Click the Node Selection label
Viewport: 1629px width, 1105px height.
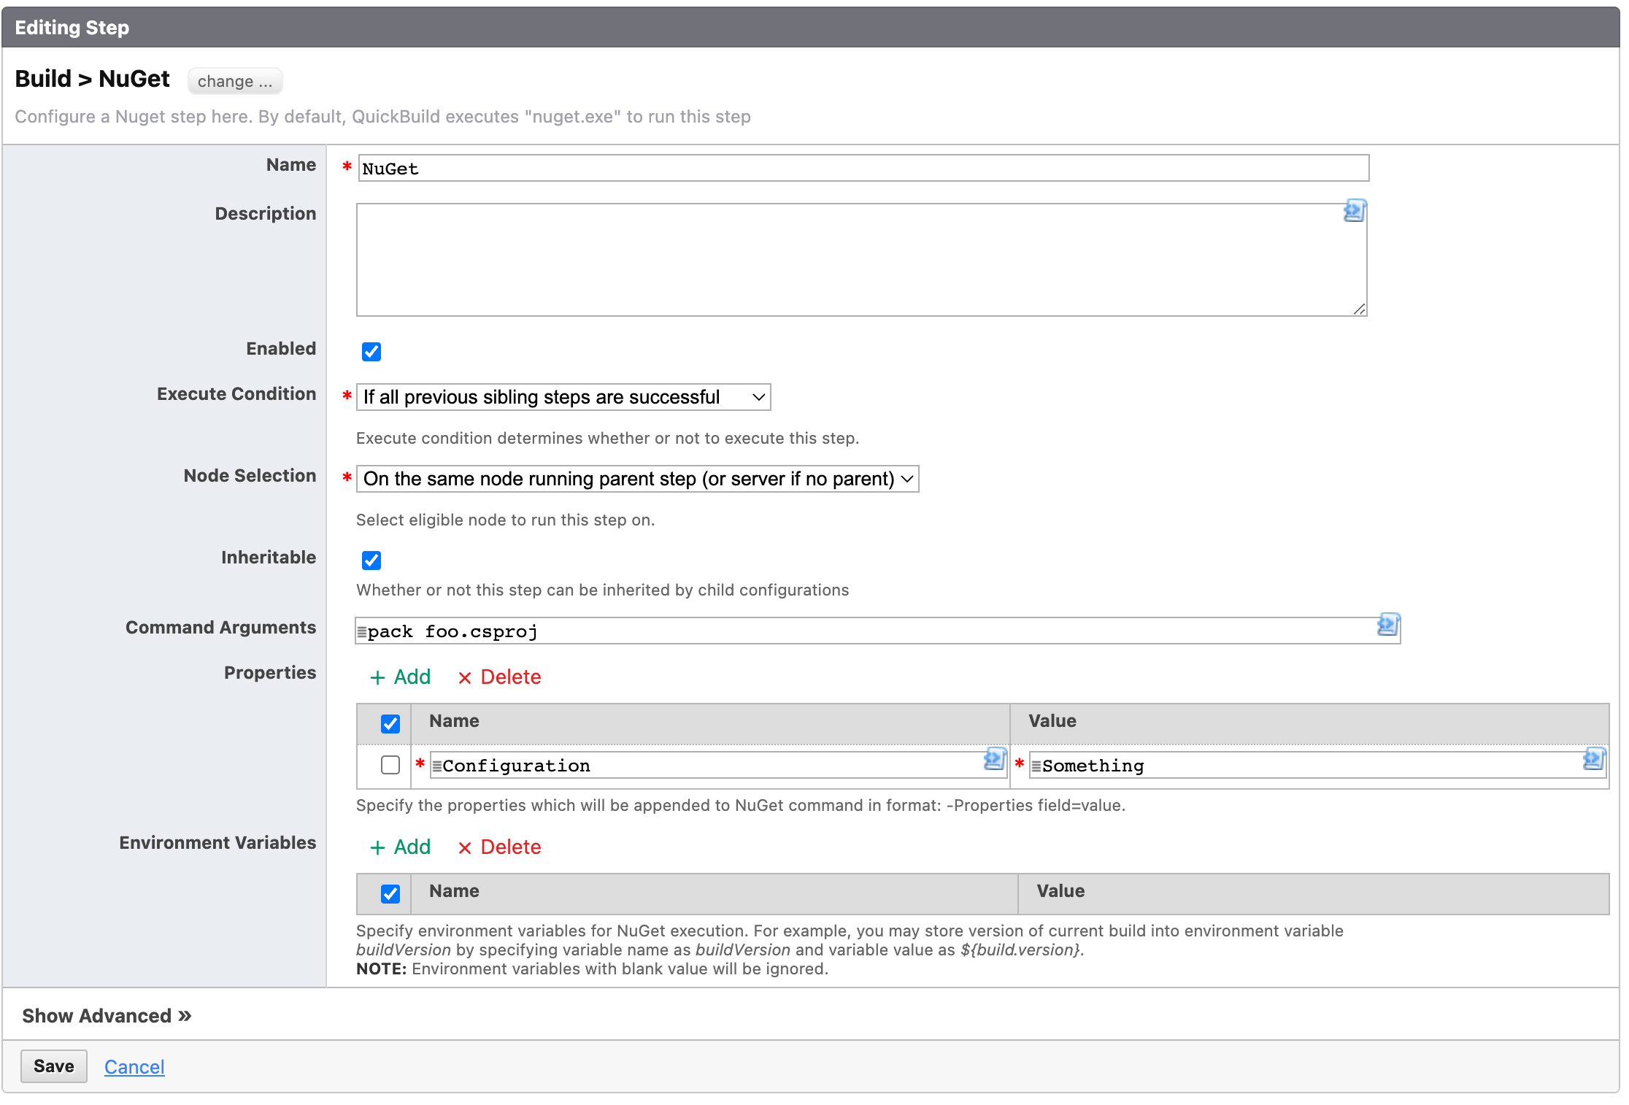250,476
